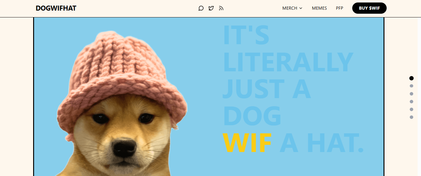
Task: Click the LITERALLY heading word
Action: 288,62
